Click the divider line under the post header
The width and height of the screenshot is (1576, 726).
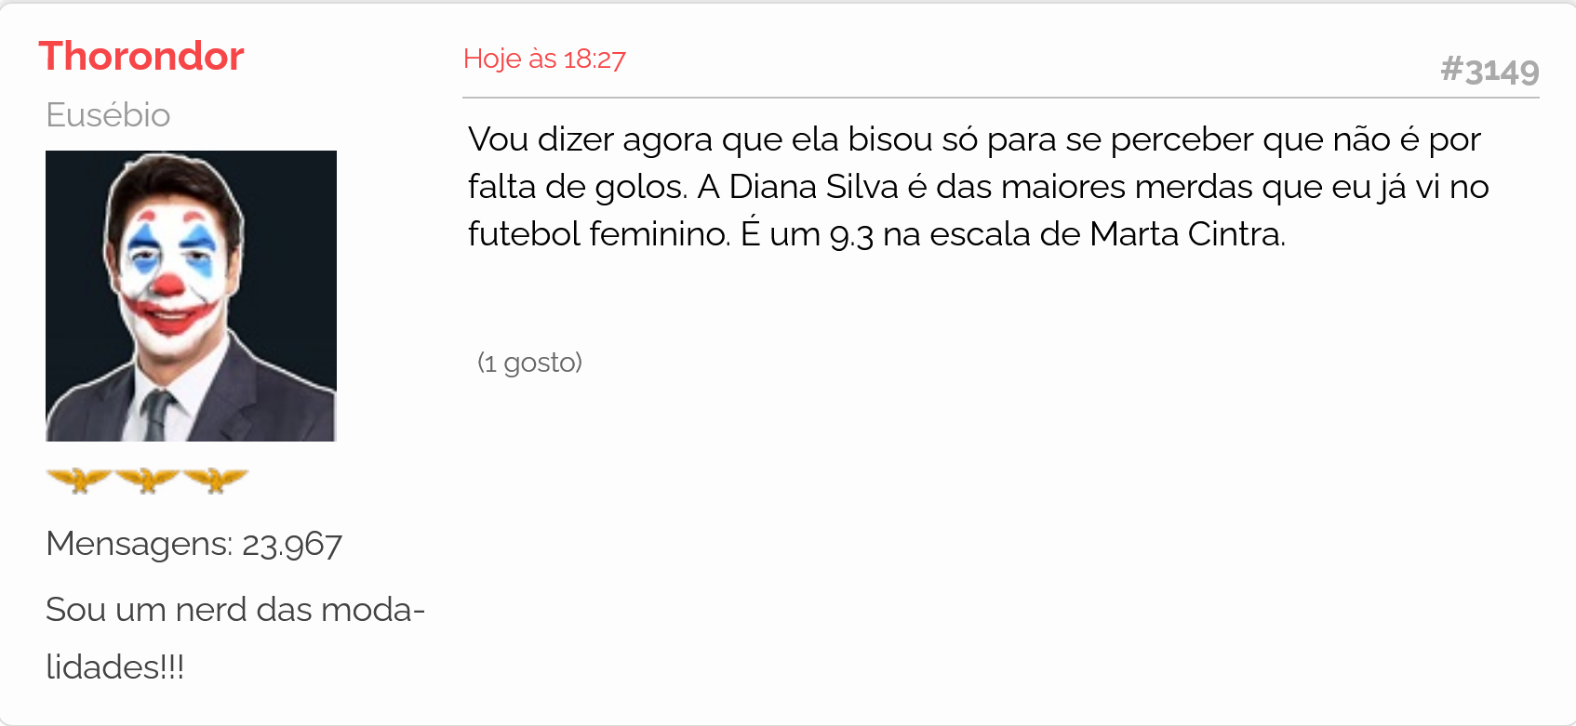tap(1001, 97)
